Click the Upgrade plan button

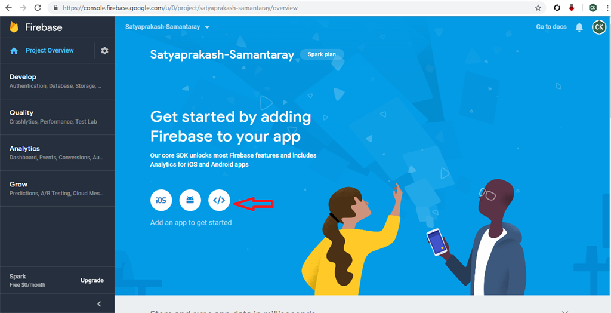[92, 280]
